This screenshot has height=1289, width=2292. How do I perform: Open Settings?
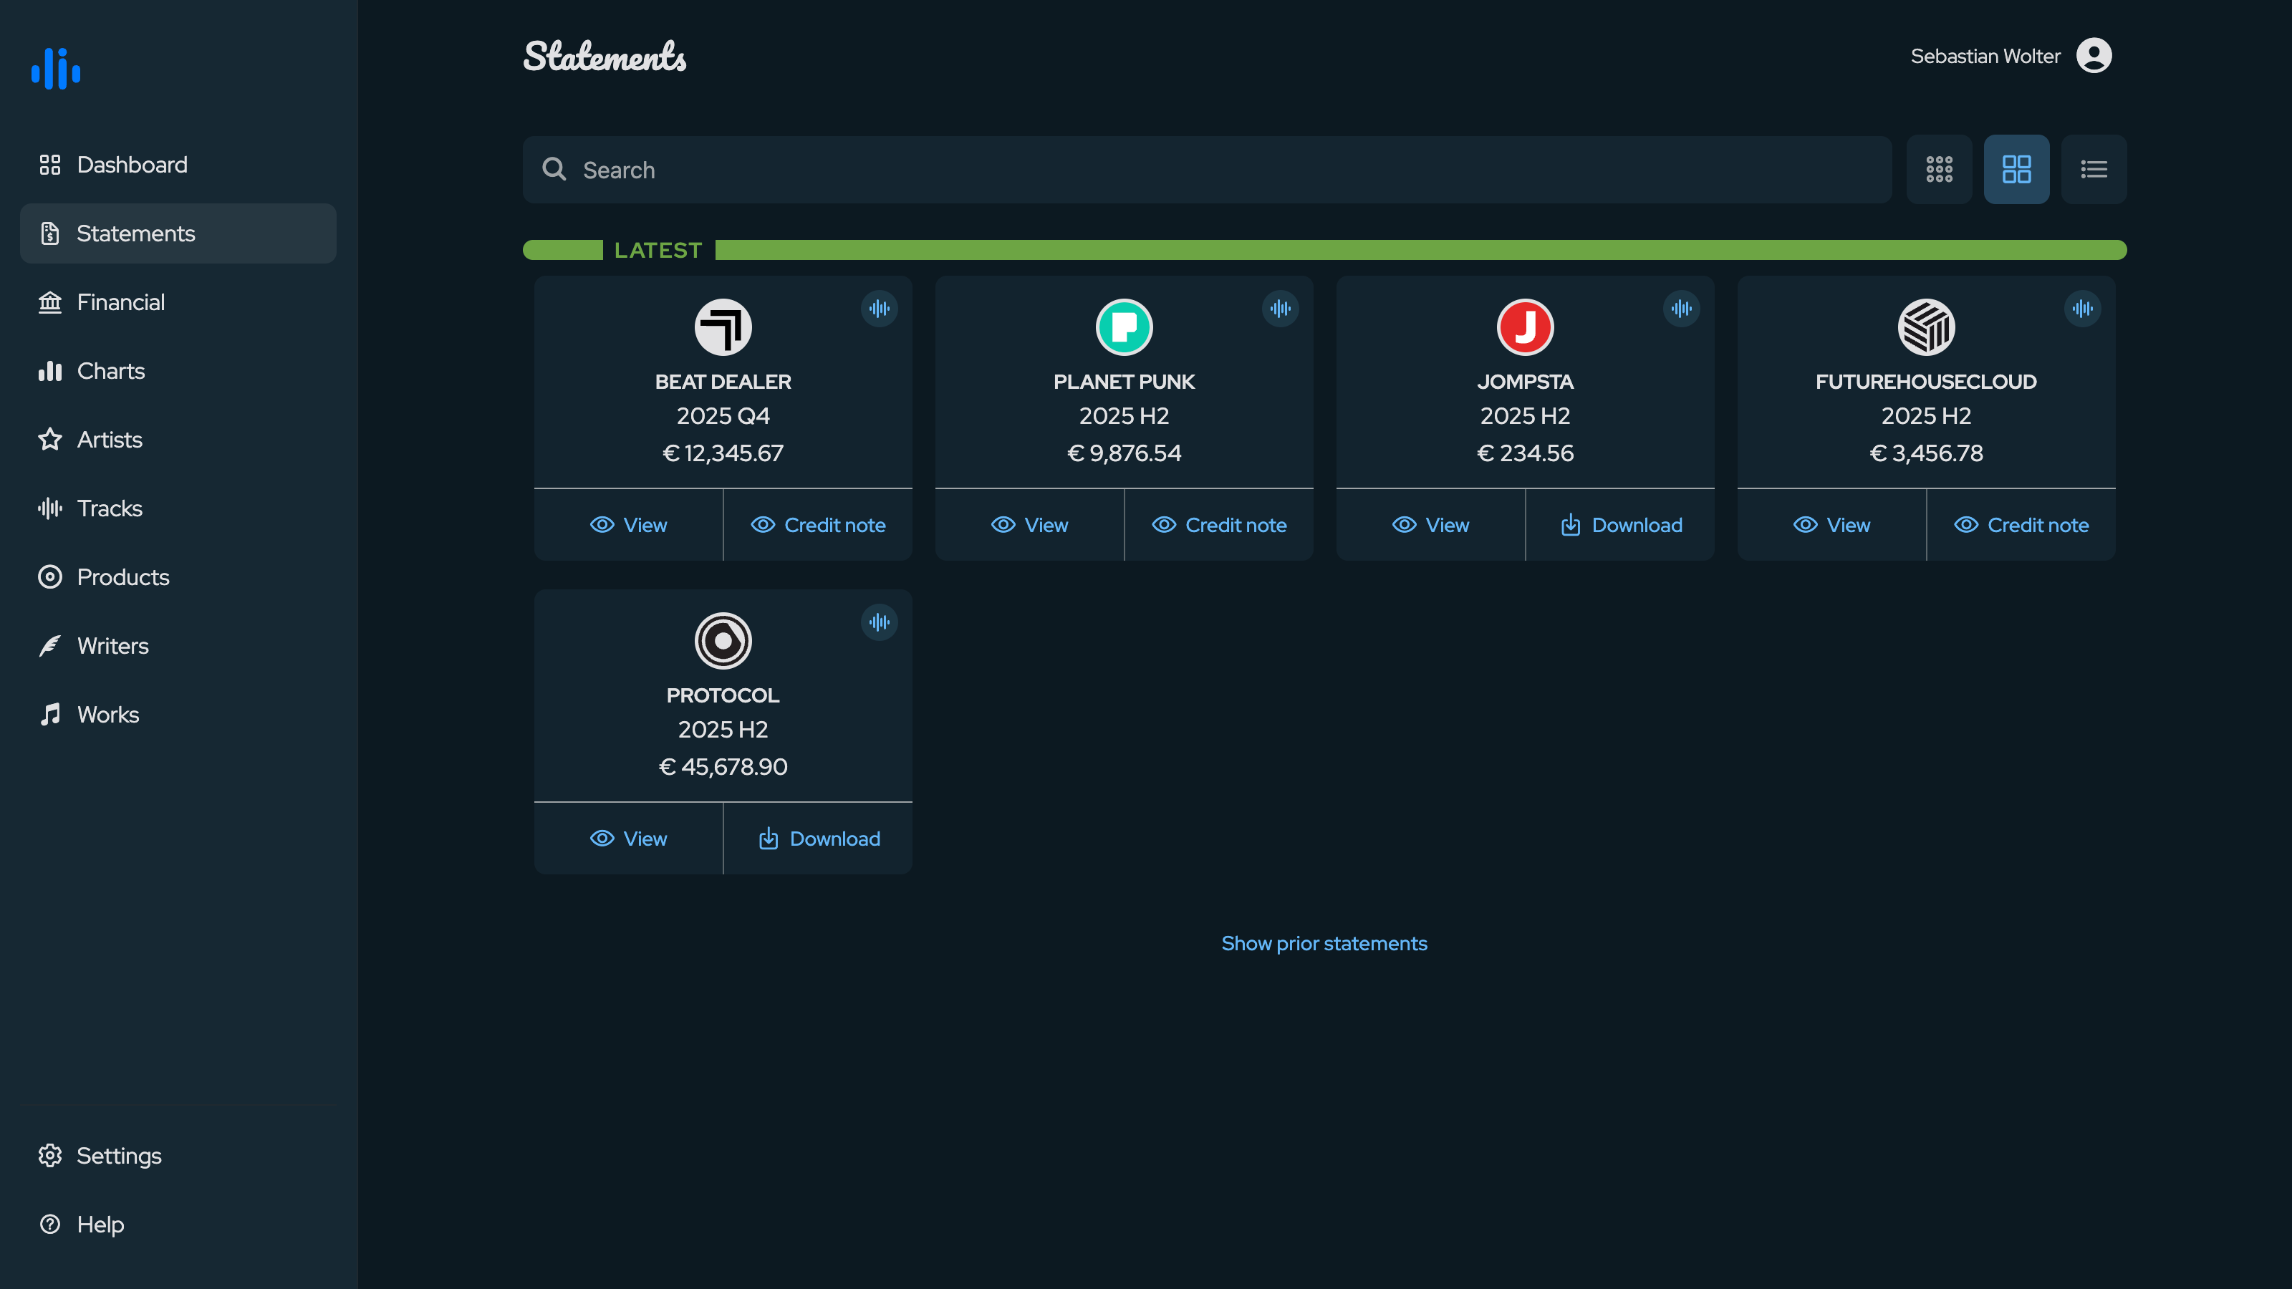[x=178, y=1156]
